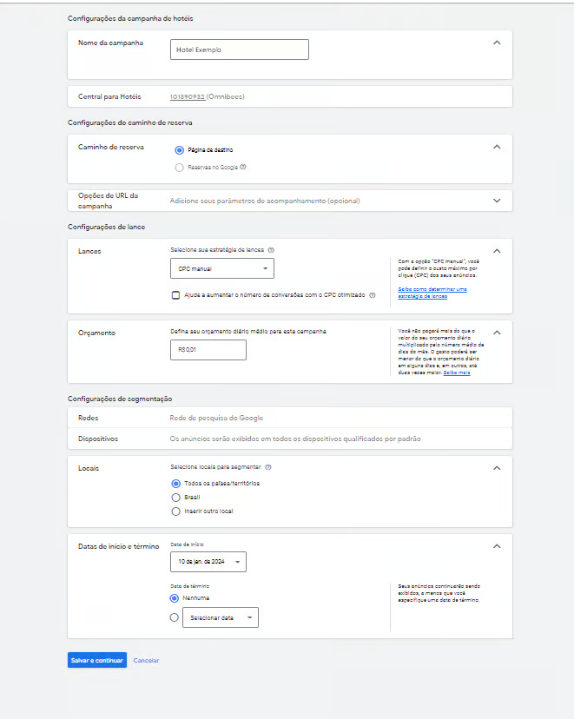Click the 'Salvar e continuar' button
The width and height of the screenshot is (574, 719).
pyautogui.click(x=97, y=660)
